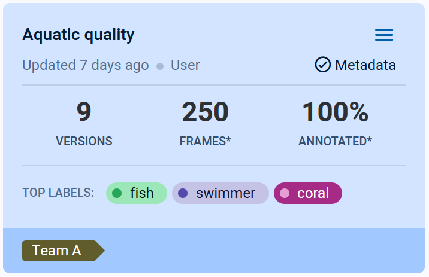
Task: Click the FRAMES* caption
Action: [x=205, y=142]
